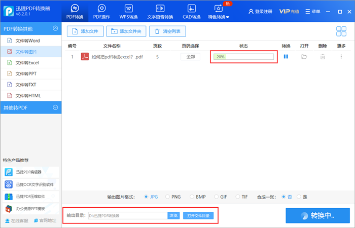
Task: Open the more options dots for file
Action: (341, 57)
